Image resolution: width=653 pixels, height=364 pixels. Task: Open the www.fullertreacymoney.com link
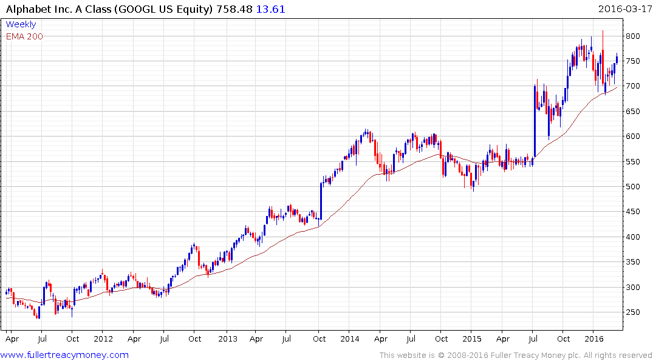pos(64,355)
